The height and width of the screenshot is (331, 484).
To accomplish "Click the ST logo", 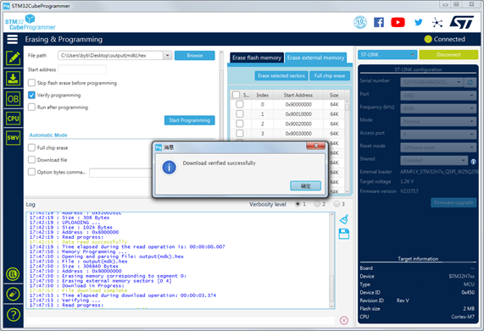I will tap(462, 22).
